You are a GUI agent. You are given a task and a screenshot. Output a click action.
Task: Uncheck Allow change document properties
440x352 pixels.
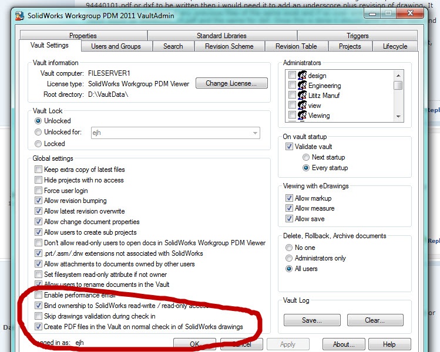[x=38, y=221]
